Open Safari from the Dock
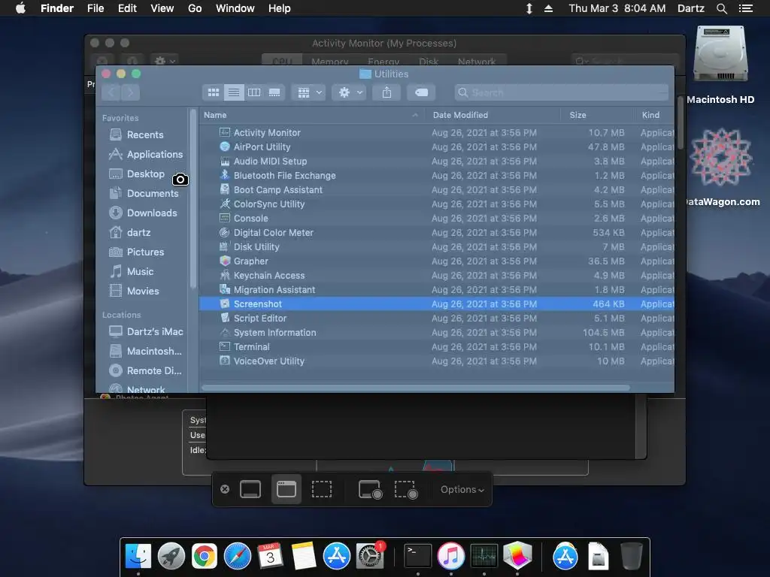Screen dimensions: 770x577 click(x=237, y=556)
